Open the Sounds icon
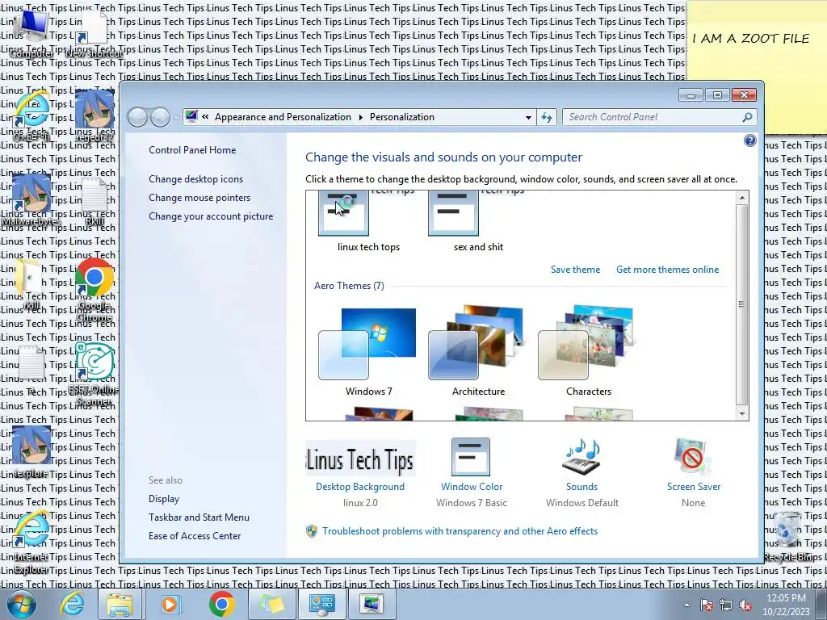This screenshot has height=620, width=827. click(581, 457)
